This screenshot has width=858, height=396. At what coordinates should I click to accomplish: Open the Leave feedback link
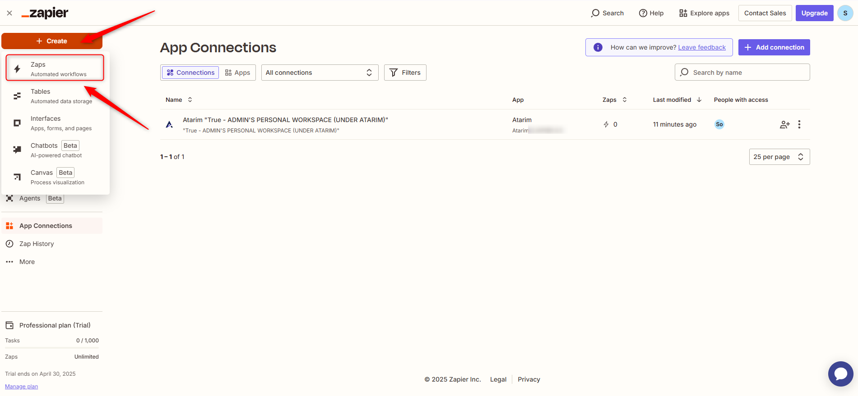pyautogui.click(x=701, y=47)
